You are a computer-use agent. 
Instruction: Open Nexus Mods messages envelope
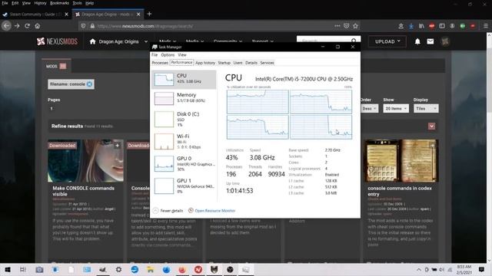point(430,41)
